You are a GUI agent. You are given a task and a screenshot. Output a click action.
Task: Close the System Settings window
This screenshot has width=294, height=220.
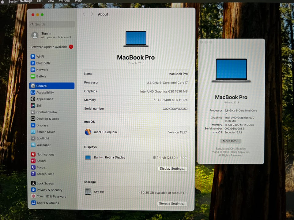coord(33,15)
